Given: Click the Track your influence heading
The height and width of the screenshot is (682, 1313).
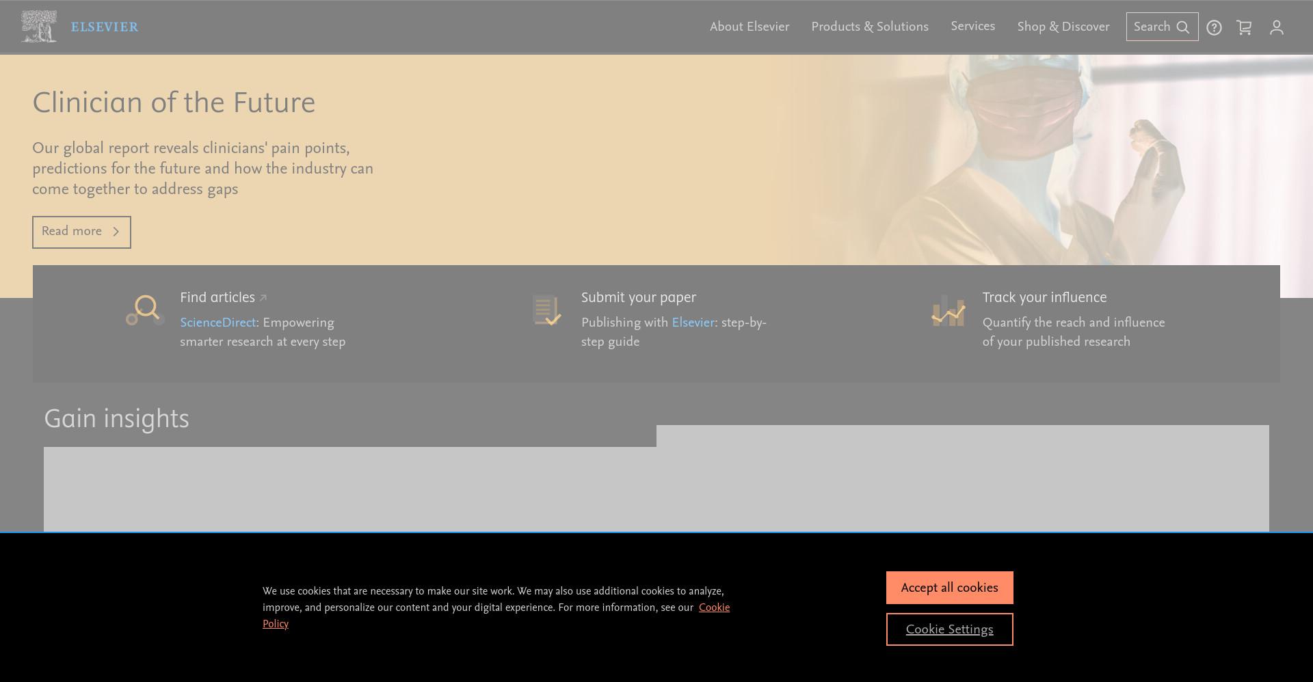Looking at the screenshot, I should 1044,297.
